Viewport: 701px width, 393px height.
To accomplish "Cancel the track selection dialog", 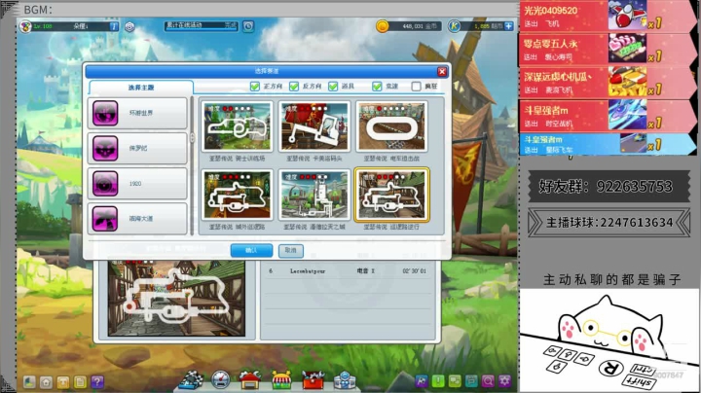I will pos(290,251).
